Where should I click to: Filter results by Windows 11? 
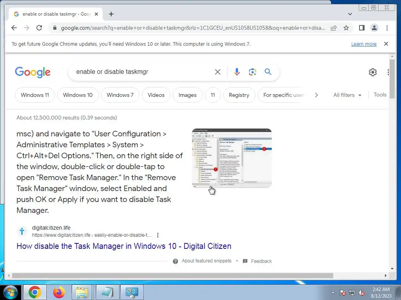click(35, 95)
